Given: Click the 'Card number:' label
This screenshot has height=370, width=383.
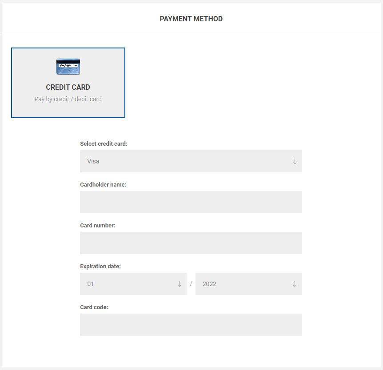Looking at the screenshot, I should click(x=97, y=226).
